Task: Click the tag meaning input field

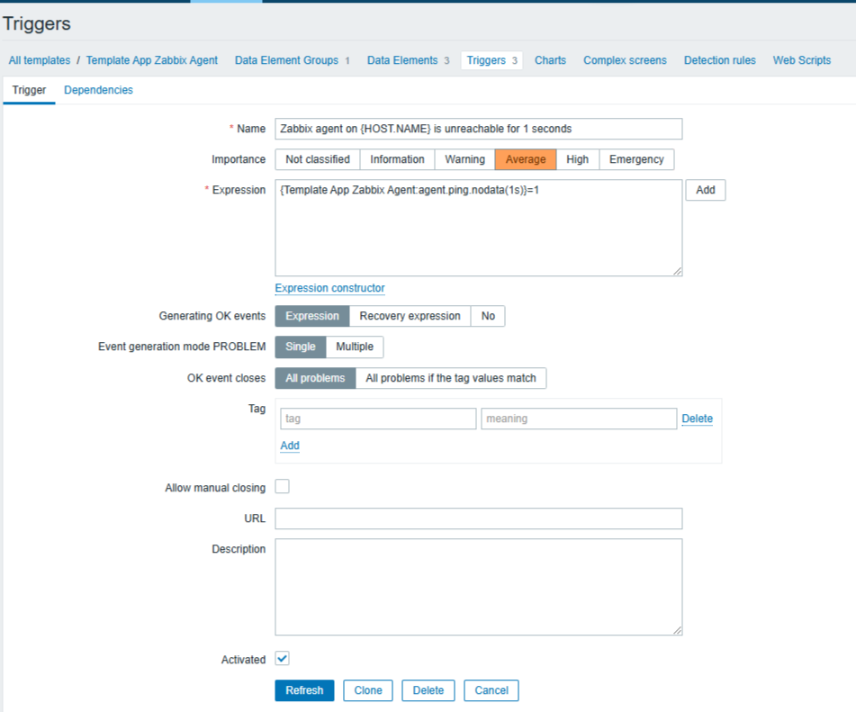Action: click(x=579, y=419)
